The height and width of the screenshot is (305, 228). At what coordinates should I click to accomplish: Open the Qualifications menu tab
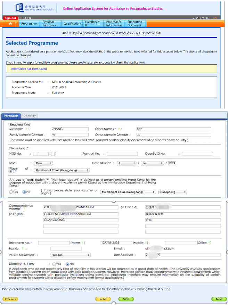click(72, 24)
